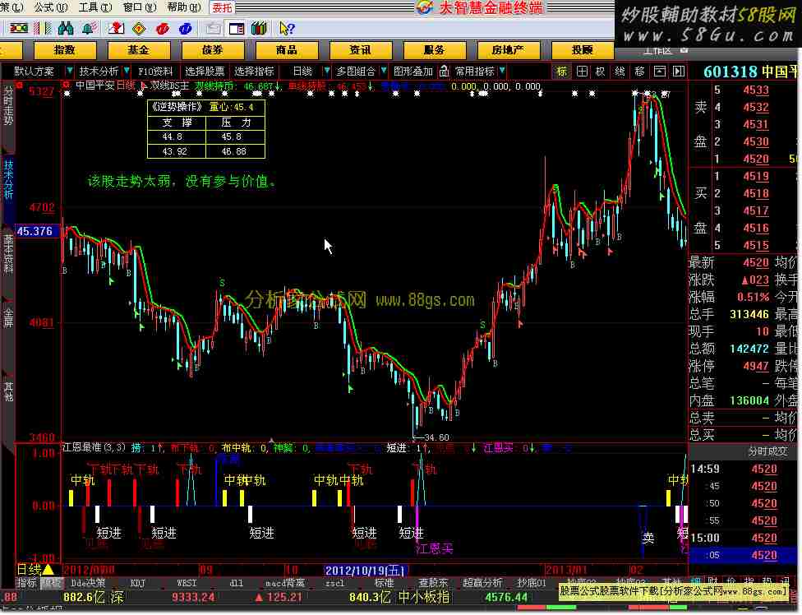Image resolution: width=802 pixels, height=615 pixels.
Task: Open the 指数 category tab
Action: [x=64, y=50]
